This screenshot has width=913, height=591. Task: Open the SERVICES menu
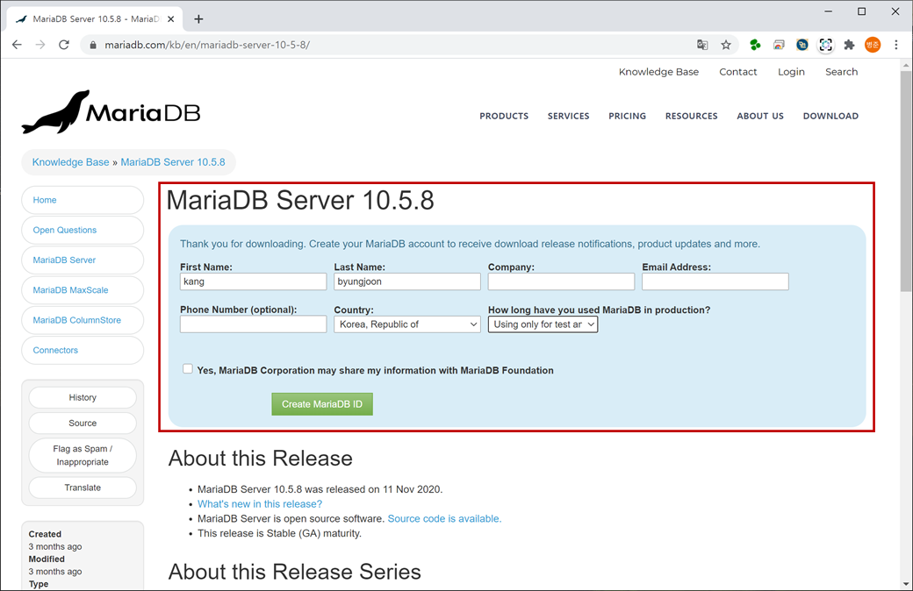[x=568, y=116]
